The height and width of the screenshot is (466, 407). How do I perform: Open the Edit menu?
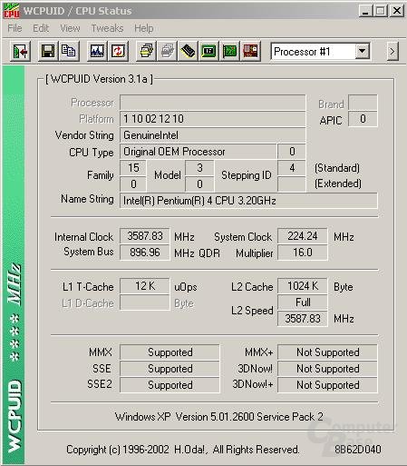41,28
